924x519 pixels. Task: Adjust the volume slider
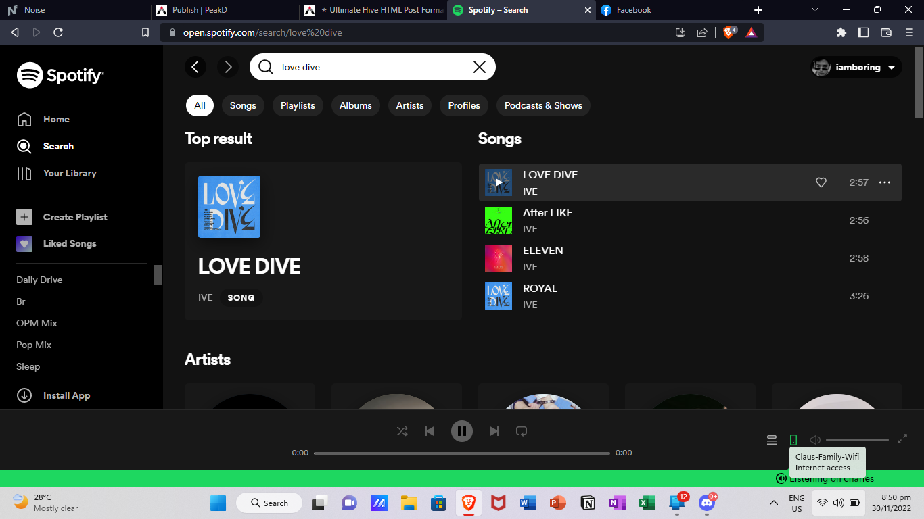tap(857, 440)
